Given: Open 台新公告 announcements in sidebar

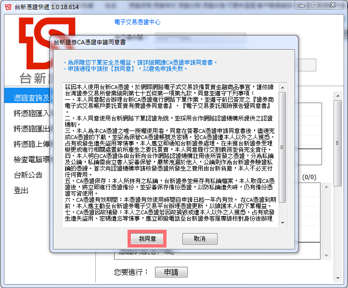Looking at the screenshot, I should pos(28,175).
